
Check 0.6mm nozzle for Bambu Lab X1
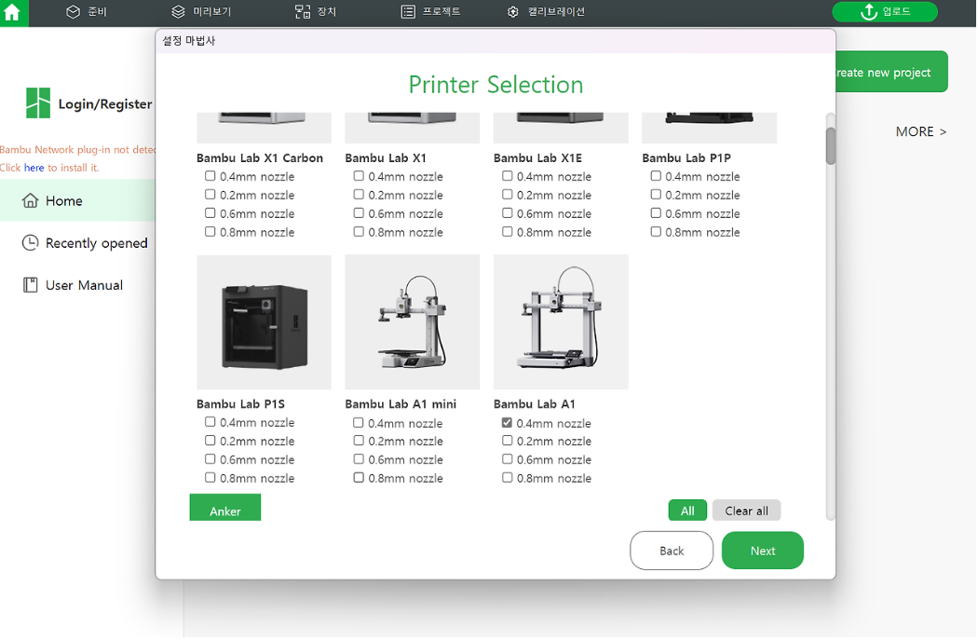point(359,213)
